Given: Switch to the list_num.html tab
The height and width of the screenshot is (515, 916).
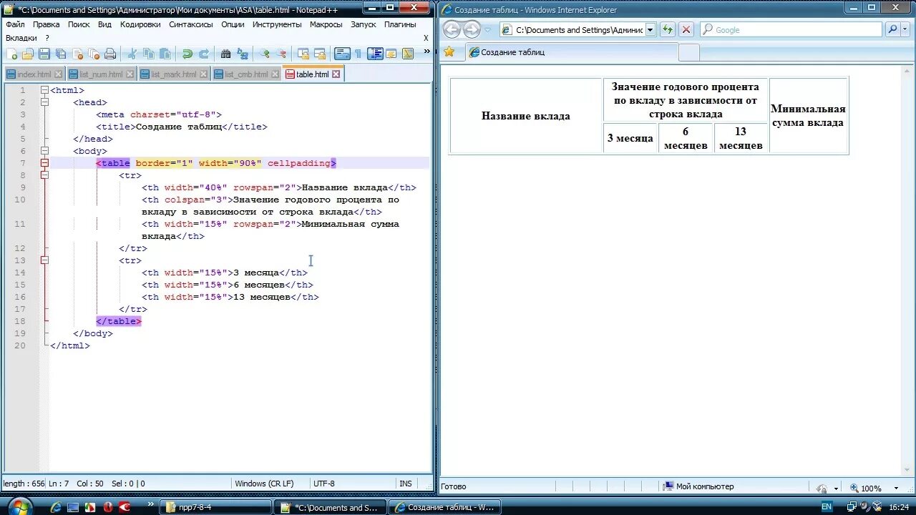Looking at the screenshot, I should point(101,74).
